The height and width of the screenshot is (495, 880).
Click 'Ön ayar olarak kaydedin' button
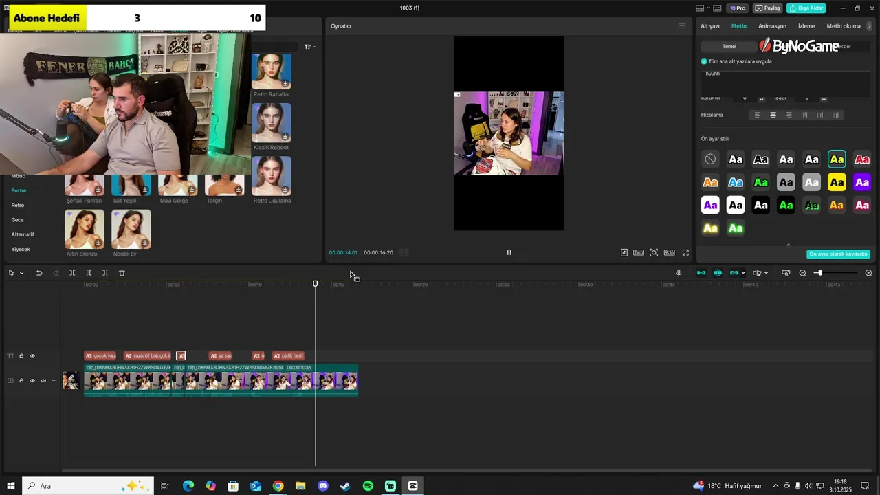pyautogui.click(x=838, y=254)
